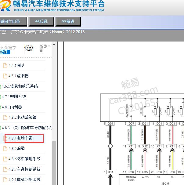The height and width of the screenshot is (185, 184).
Task: Go forward with the >>前进 button
Action: pyautogui.click(x=68, y=21)
